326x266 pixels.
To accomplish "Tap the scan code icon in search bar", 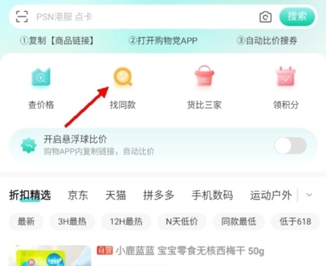I will click(x=22, y=16).
